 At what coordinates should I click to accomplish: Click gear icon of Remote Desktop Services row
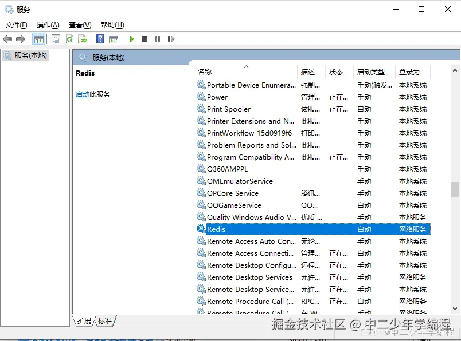click(x=201, y=277)
